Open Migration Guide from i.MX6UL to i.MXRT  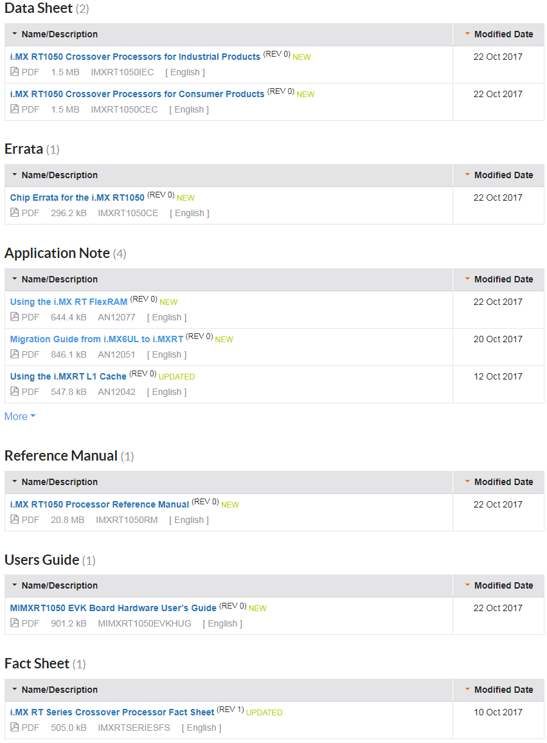click(96, 339)
